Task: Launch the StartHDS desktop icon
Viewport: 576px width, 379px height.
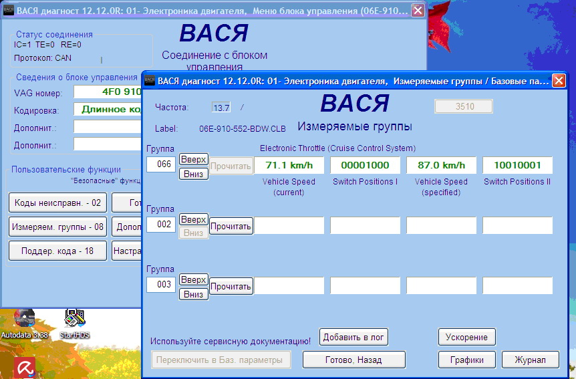Action: click(x=75, y=324)
